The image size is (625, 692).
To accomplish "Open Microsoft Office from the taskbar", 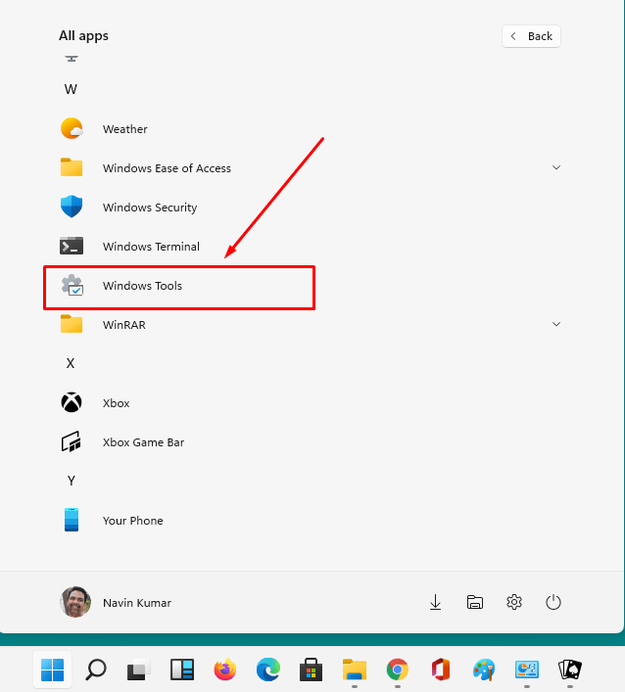I will (x=441, y=669).
